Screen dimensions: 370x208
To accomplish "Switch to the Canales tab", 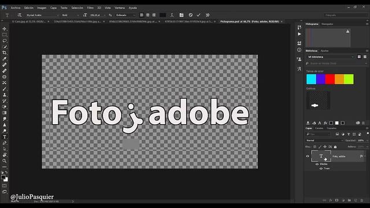I will 319,128.
